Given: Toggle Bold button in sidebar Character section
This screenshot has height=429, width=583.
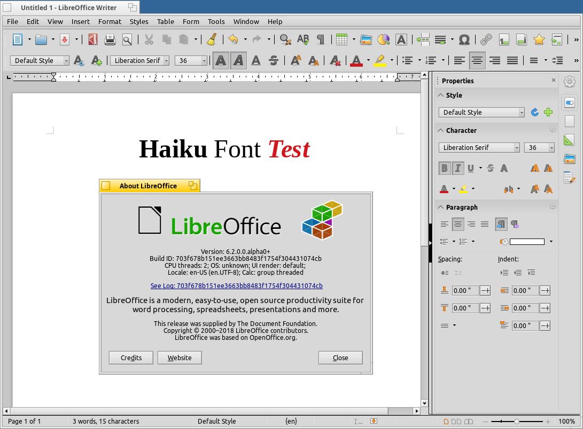Looking at the screenshot, I should 444,169.
